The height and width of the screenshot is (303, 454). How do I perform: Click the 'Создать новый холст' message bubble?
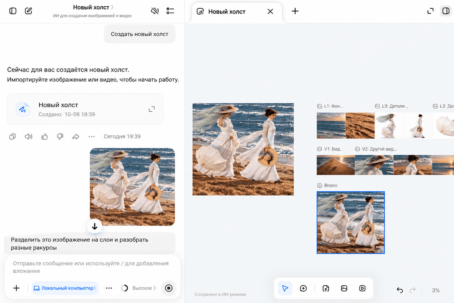click(140, 34)
